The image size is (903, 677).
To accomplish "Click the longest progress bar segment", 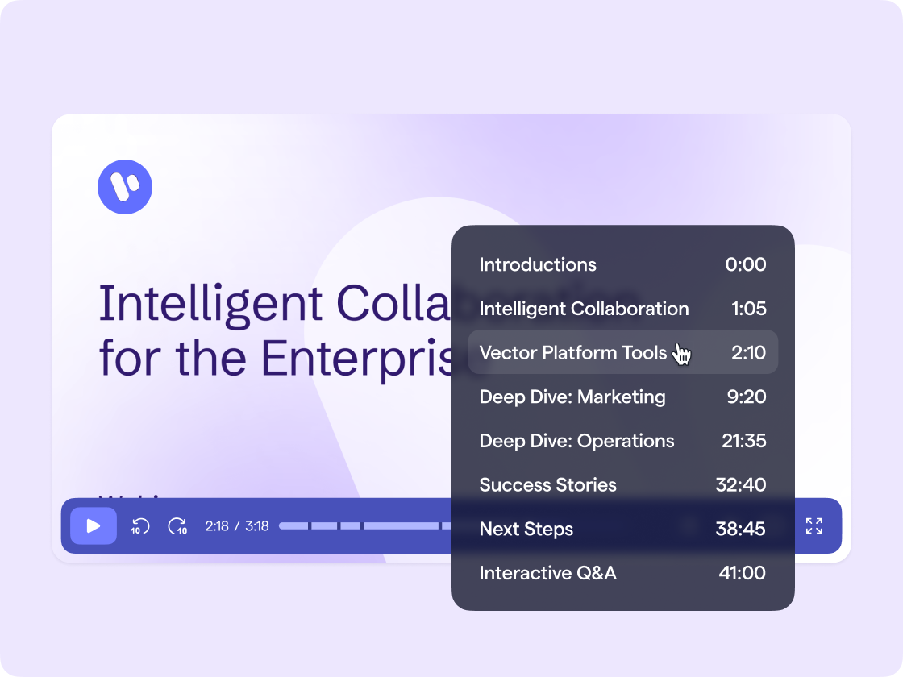I will coord(401,525).
